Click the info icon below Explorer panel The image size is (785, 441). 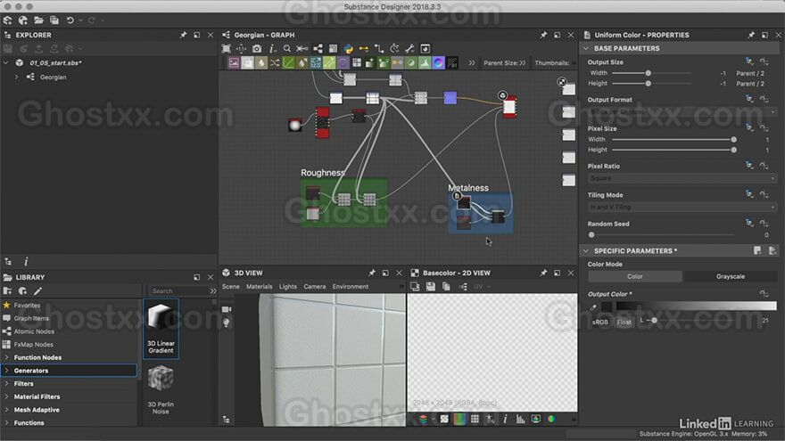(26, 262)
